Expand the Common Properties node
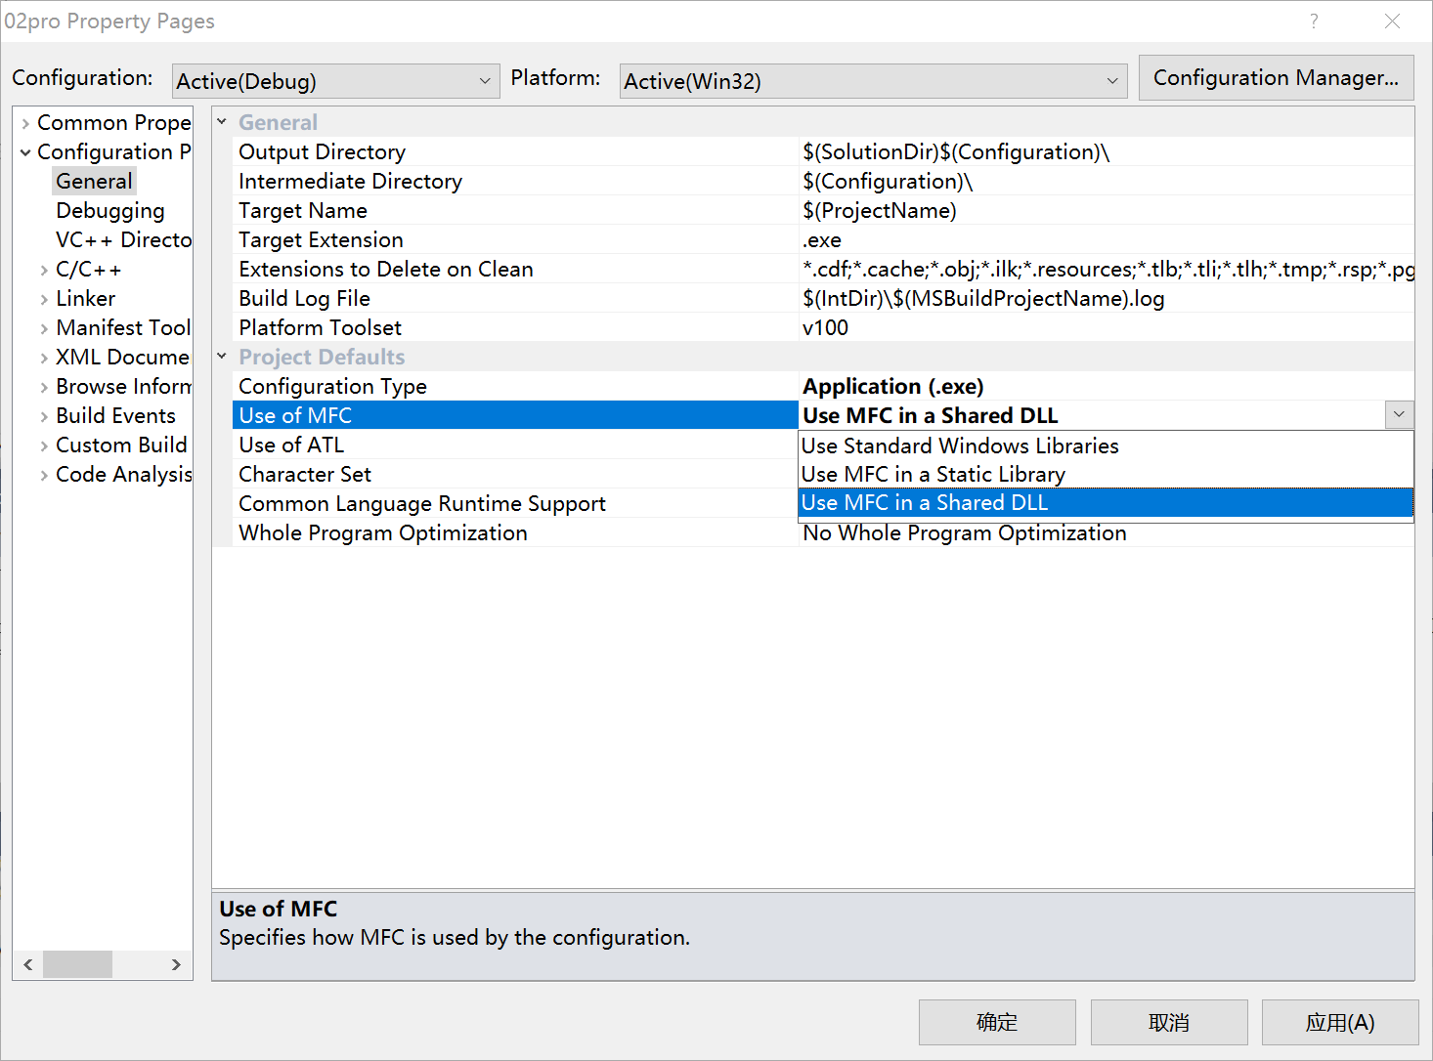Image resolution: width=1433 pixels, height=1061 pixels. [x=25, y=122]
